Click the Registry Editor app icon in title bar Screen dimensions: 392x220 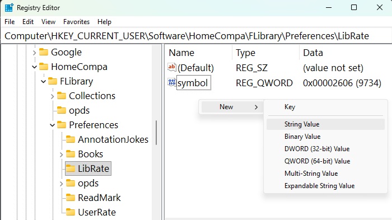coord(9,7)
